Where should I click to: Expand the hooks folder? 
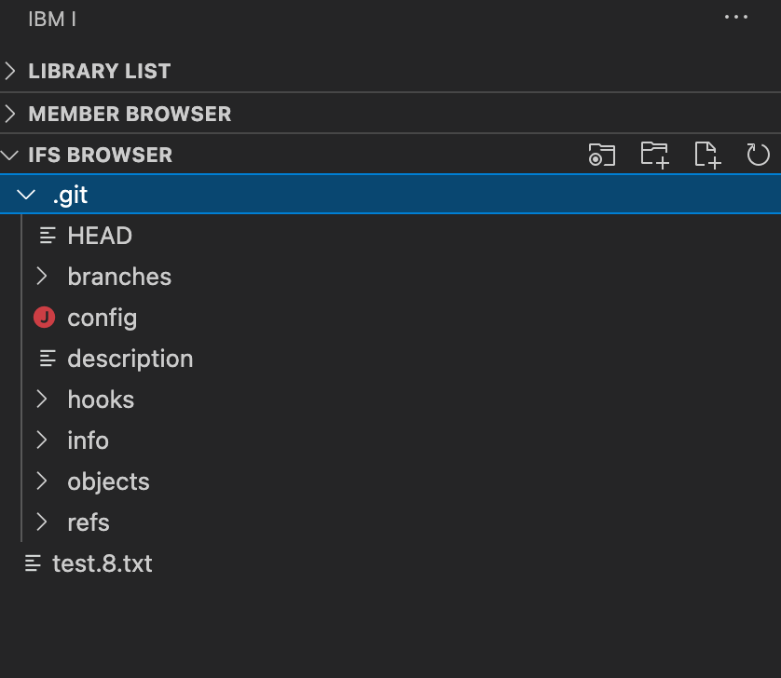click(42, 400)
